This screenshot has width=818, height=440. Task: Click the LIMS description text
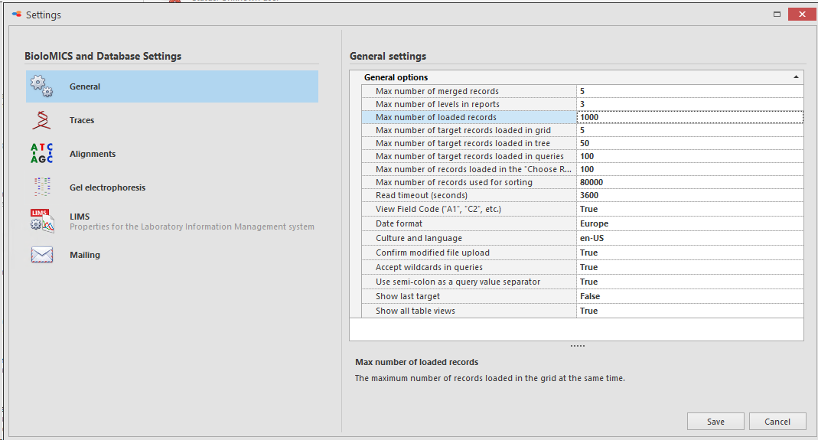point(192,227)
